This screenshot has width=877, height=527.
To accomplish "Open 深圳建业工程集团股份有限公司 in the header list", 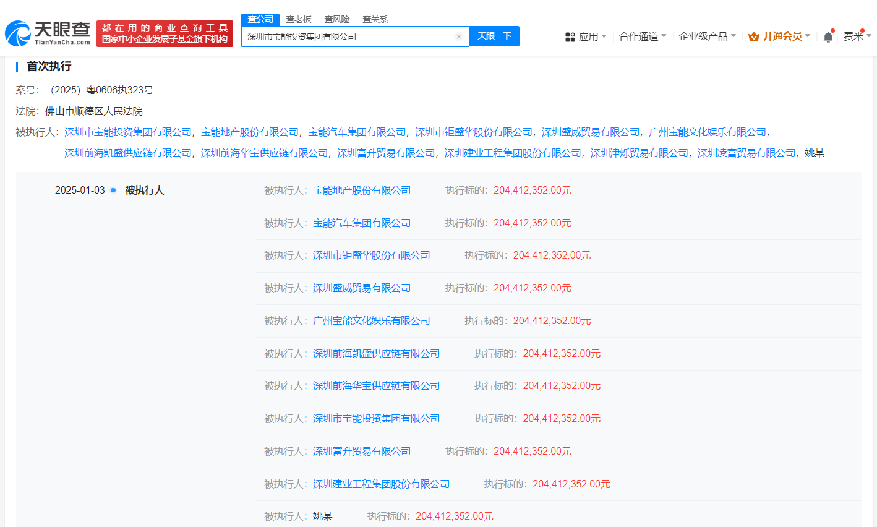I will [513, 153].
